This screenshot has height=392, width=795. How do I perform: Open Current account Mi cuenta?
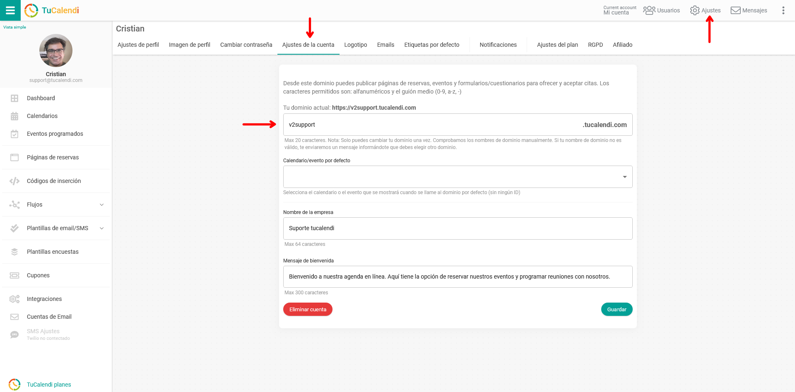tap(620, 10)
